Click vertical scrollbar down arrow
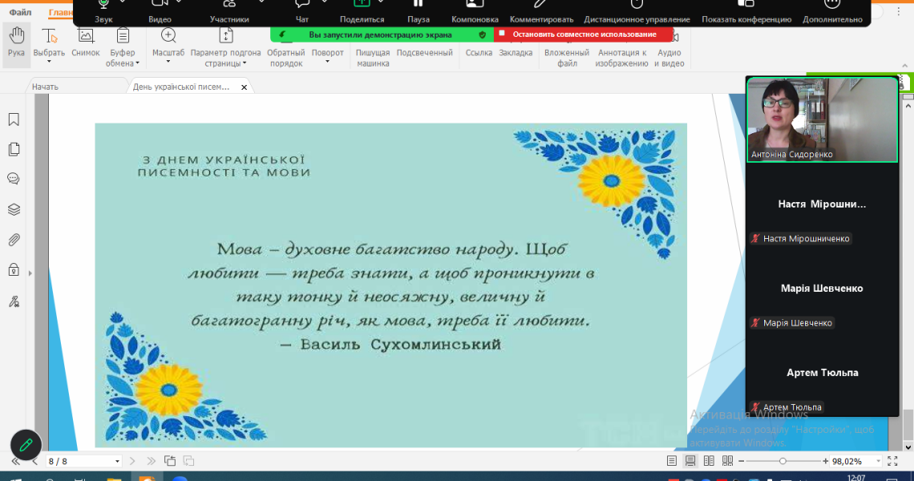 [x=908, y=447]
